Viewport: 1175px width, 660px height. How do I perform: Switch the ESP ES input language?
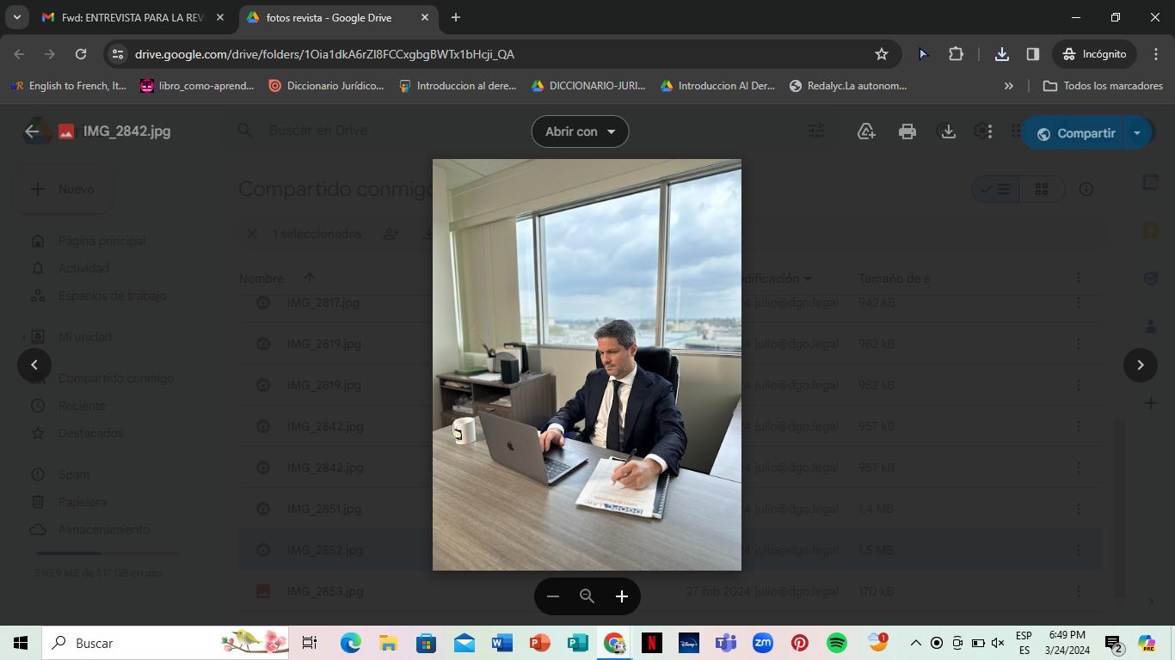1024,643
